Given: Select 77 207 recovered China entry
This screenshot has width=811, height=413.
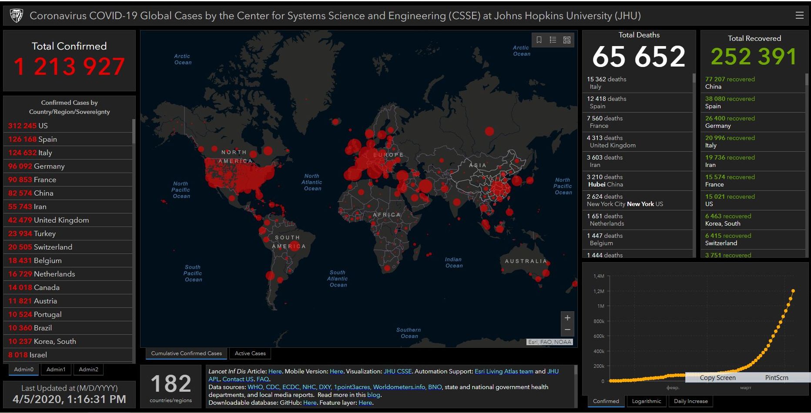Looking at the screenshot, I should (753, 83).
